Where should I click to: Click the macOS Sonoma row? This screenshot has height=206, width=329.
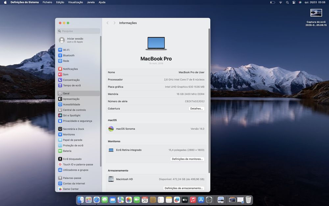point(156,129)
